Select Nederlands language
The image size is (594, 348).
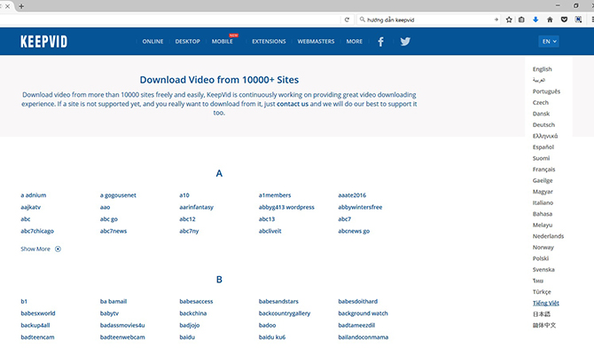548,236
